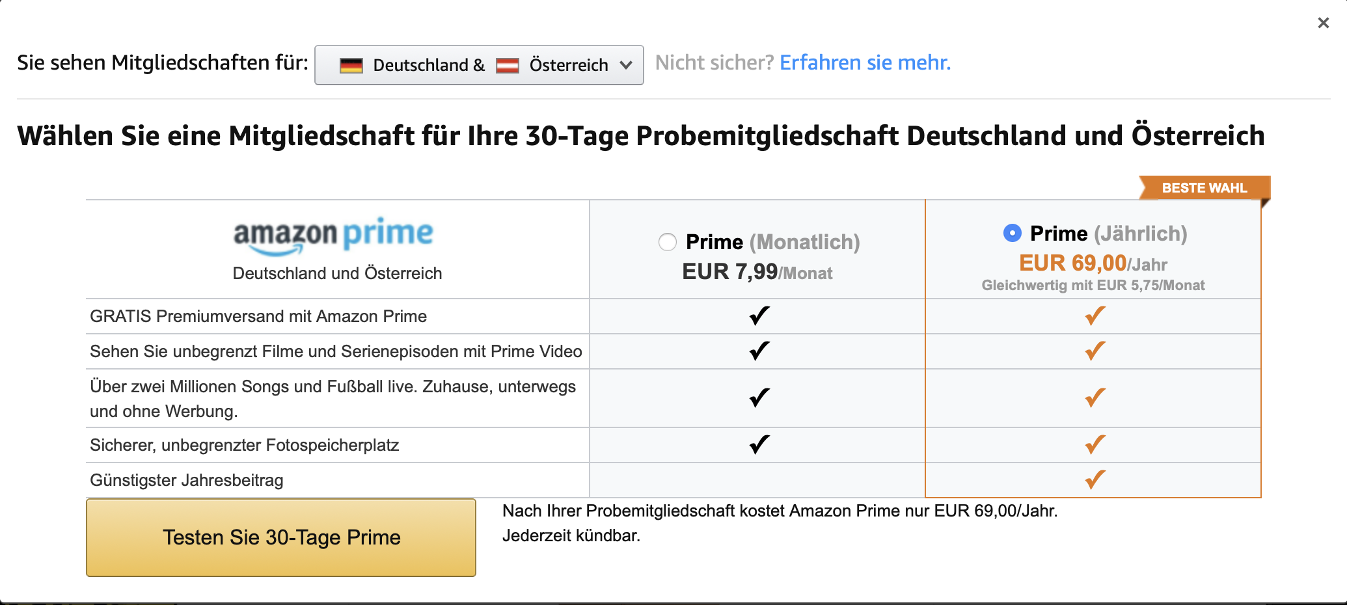Open the Deutschland & Österreich country dropdown

[479, 65]
